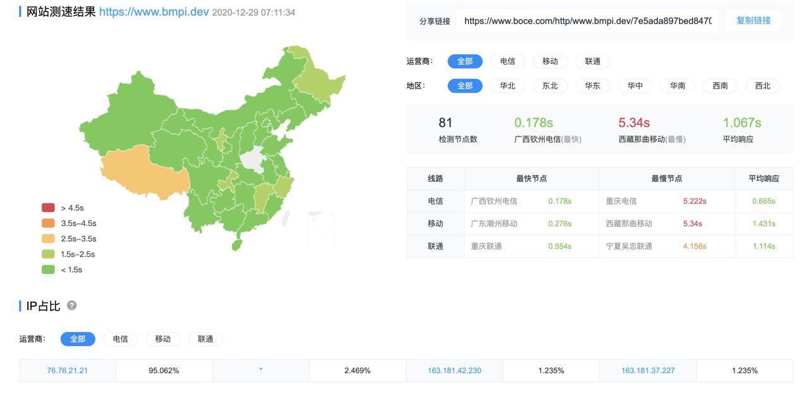Choose the 东北 region filter
This screenshot has height=394, width=809.
tap(550, 86)
